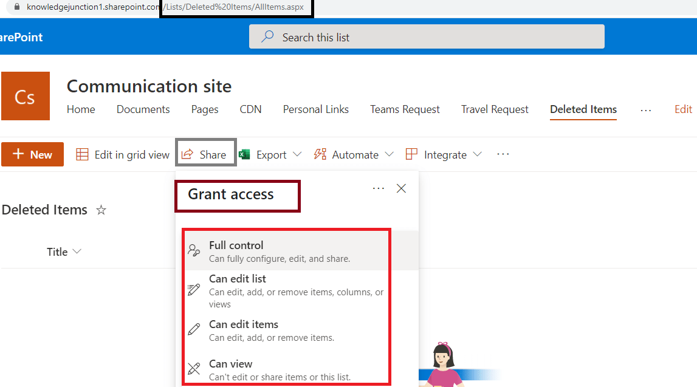
Task: Switch to the Documents tab
Action: pyautogui.click(x=143, y=109)
